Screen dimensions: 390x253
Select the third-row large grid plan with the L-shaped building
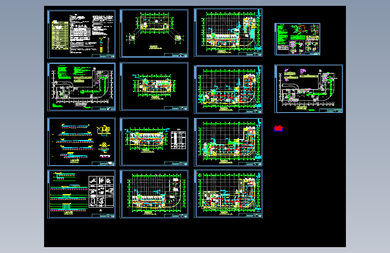pos(228,142)
